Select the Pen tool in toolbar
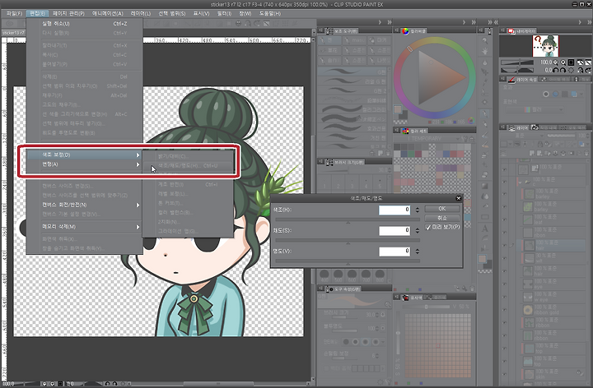 [485, 113]
